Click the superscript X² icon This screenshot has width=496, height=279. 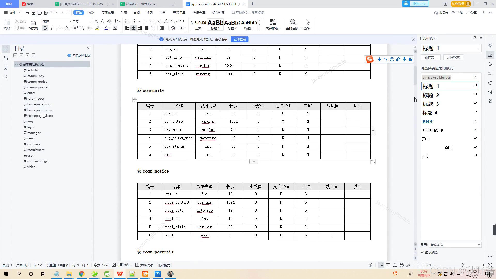pos(75,28)
